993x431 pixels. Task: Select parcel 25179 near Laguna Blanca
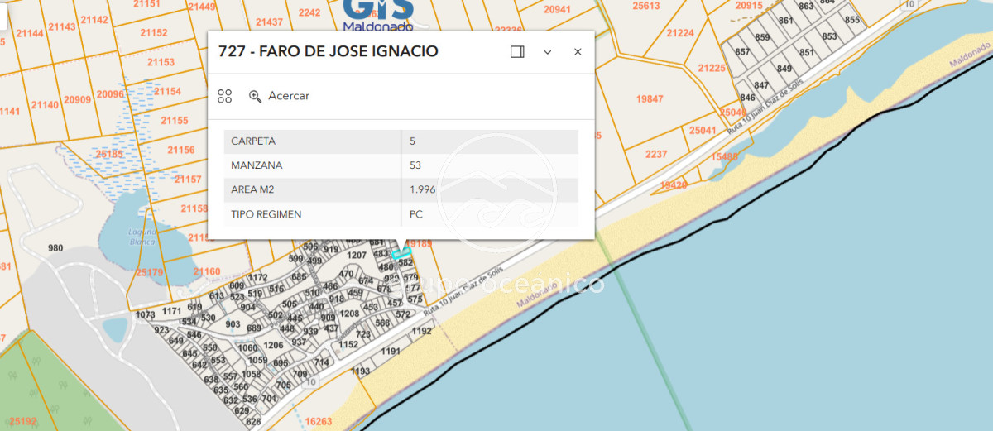[x=150, y=272]
